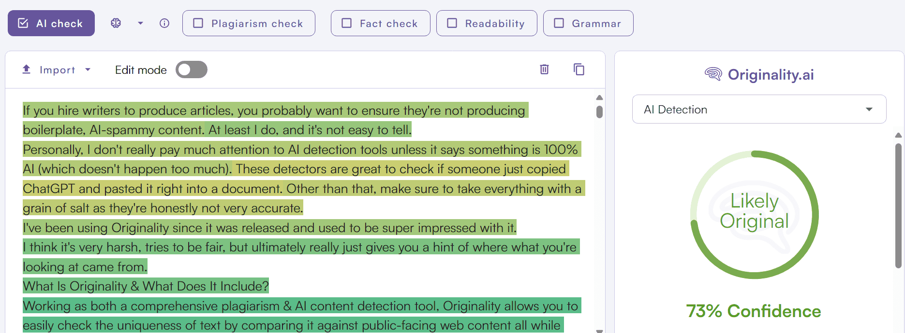The width and height of the screenshot is (905, 333).
Task: Click the 'What Is Originality' heading text
Action: coord(146,286)
